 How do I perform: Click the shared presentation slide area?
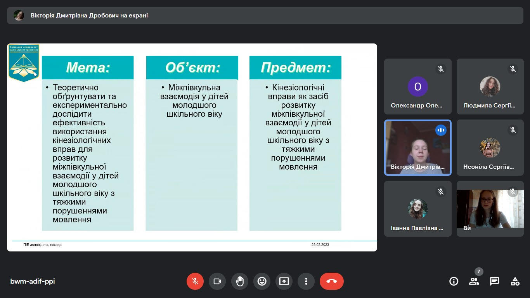(x=192, y=147)
